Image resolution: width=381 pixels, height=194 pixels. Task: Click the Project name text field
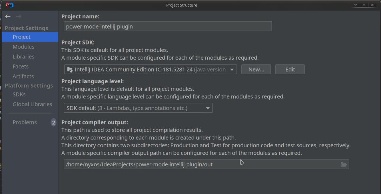[168, 26]
